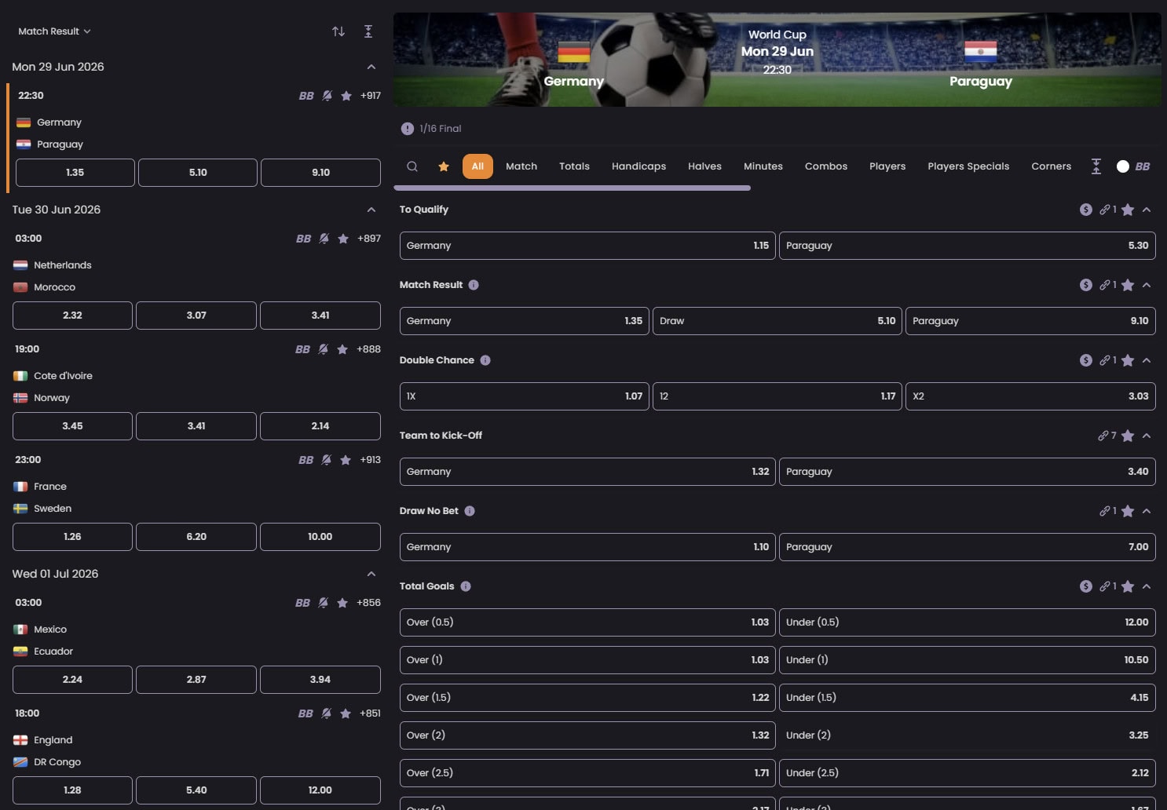This screenshot has width=1167, height=810.
Task: Mute notifications for Germany vs Paraguay match
Action: [x=327, y=96]
